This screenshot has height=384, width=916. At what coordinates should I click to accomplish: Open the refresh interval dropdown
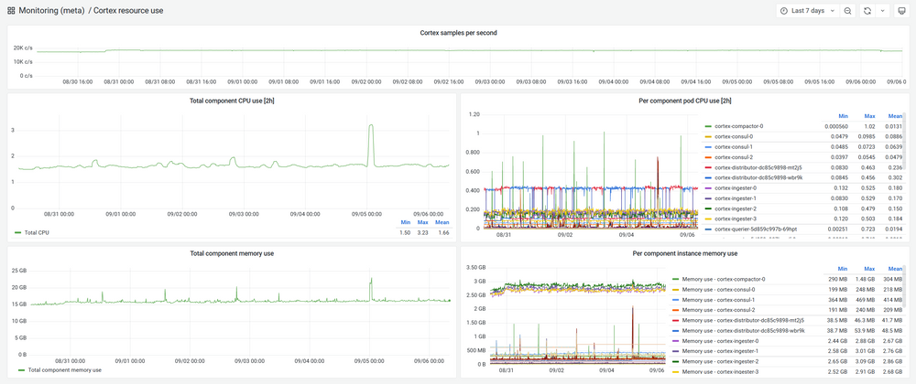tap(882, 11)
